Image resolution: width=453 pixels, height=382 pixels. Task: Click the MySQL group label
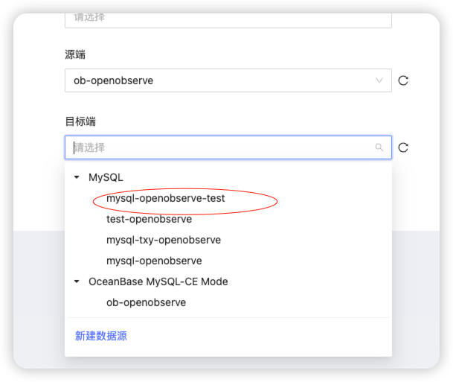(x=106, y=177)
